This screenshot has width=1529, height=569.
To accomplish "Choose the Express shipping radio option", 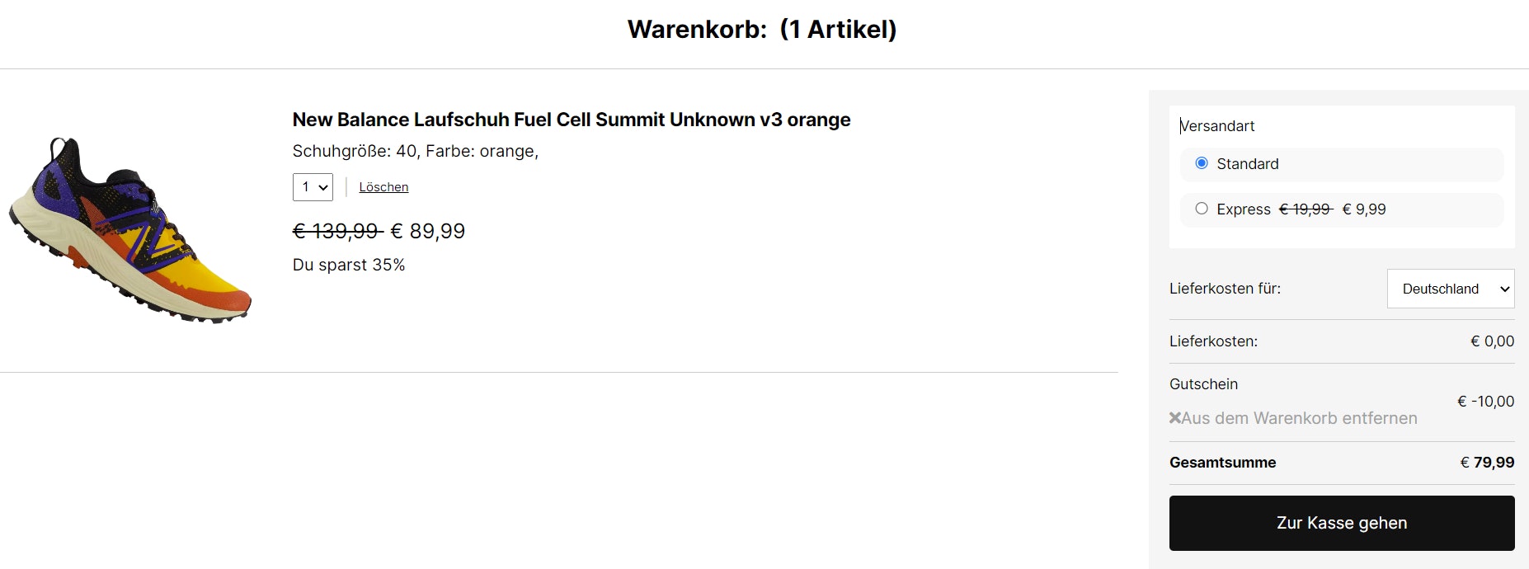I will coord(1202,209).
